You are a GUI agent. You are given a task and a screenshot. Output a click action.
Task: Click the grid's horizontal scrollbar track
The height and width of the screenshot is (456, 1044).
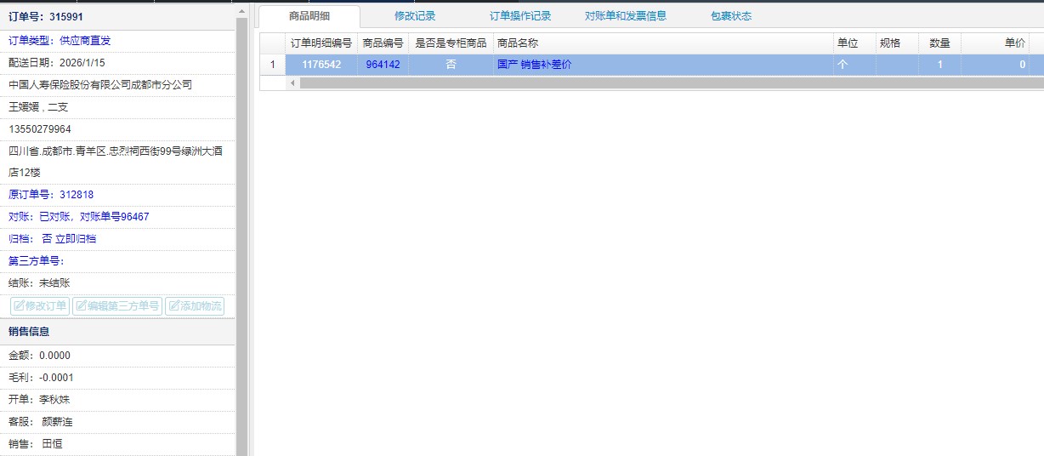663,83
